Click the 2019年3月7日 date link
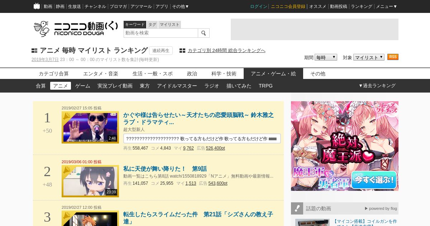The image size is (430, 226). (x=45, y=60)
